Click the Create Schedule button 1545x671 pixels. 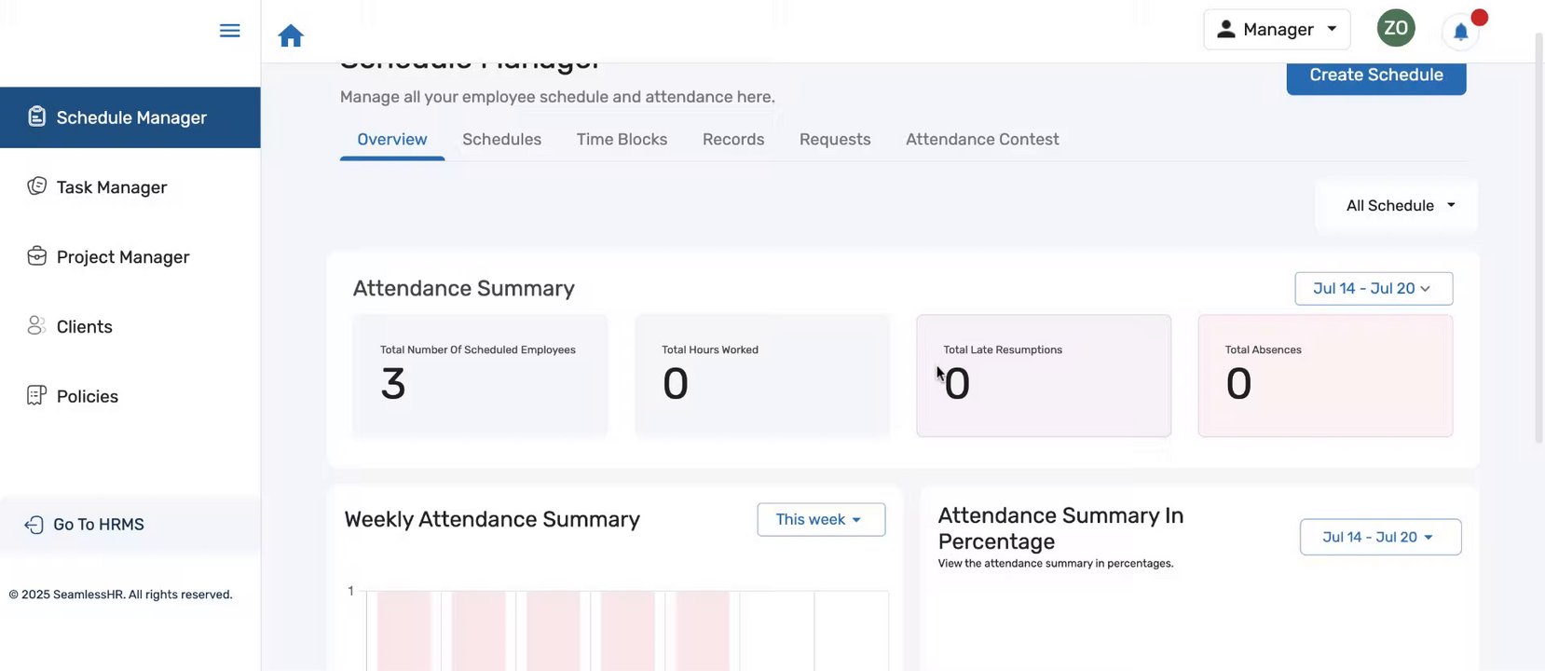point(1375,75)
